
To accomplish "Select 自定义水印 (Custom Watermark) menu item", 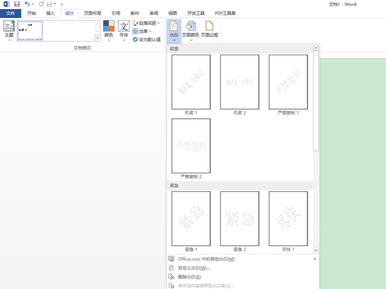I will 194,268.
